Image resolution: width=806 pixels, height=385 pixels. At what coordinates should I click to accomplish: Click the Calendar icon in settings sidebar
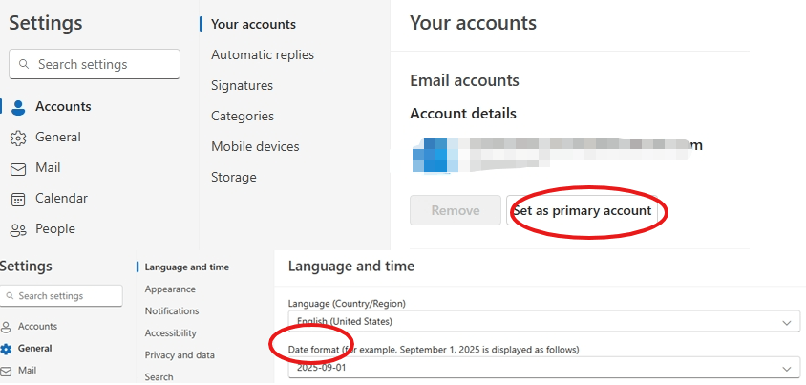[18, 199]
